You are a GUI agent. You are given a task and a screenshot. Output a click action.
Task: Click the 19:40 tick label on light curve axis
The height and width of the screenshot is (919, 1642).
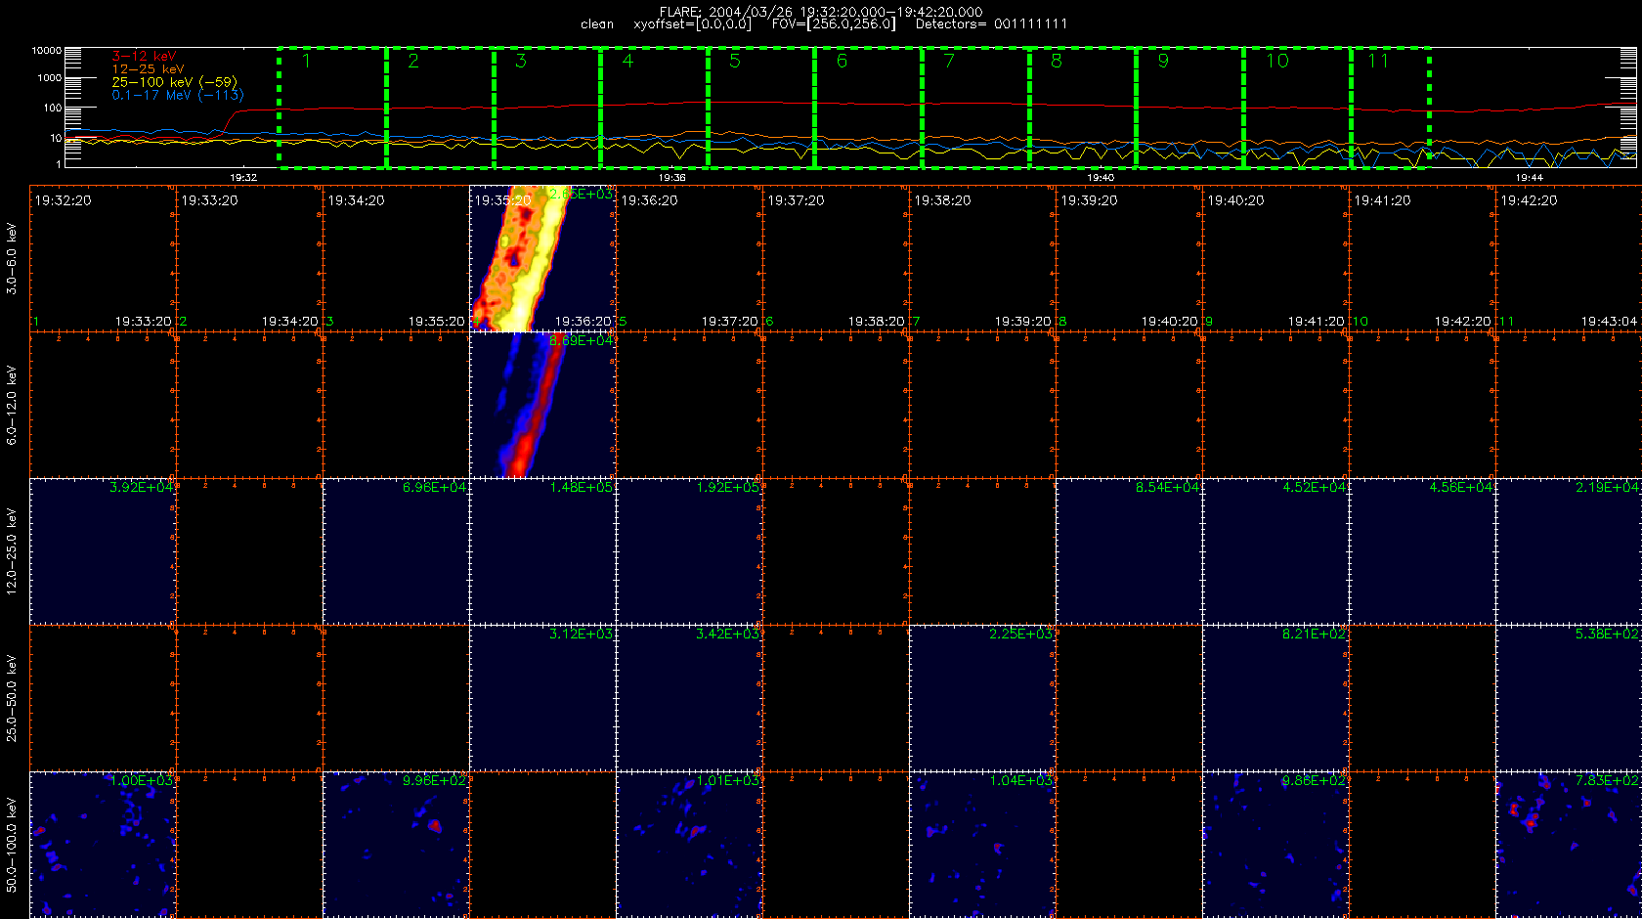point(1101,178)
